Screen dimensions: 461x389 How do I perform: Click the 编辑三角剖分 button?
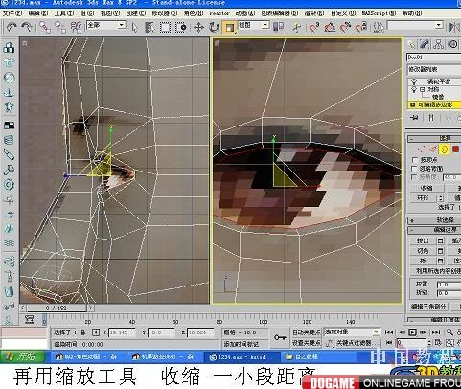(x=428, y=307)
